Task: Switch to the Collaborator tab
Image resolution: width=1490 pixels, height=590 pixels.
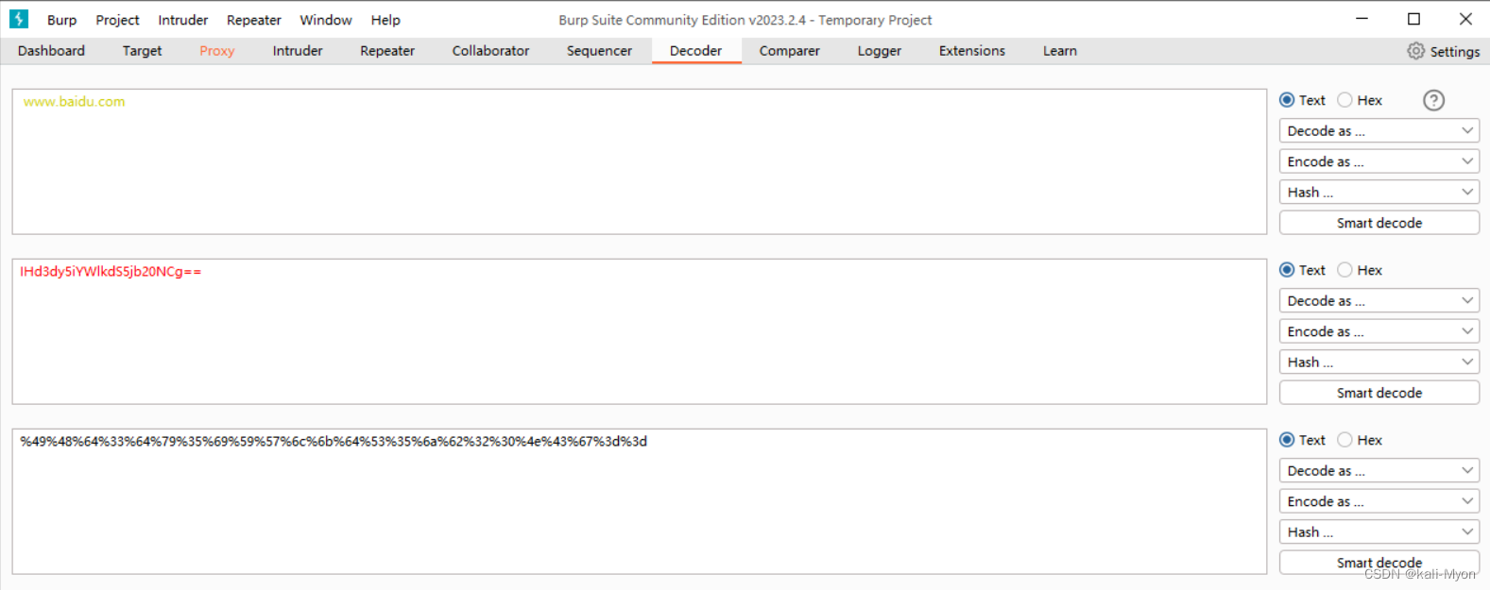Action: [490, 51]
